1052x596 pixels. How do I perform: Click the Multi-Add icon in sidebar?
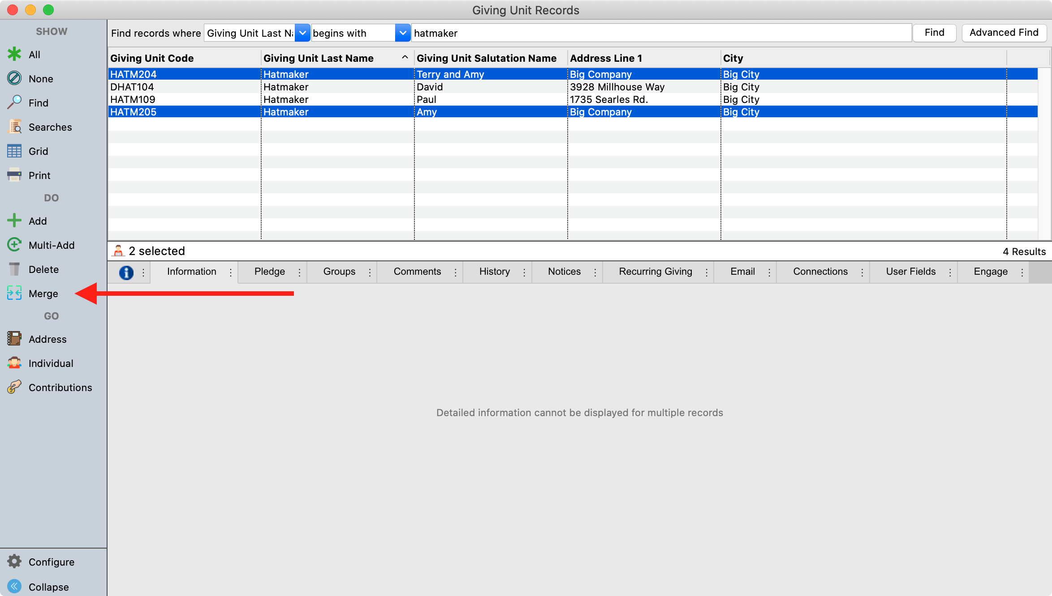(14, 245)
